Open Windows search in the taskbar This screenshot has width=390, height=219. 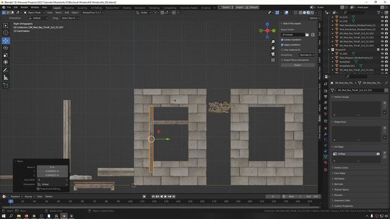pyautogui.click(x=11, y=216)
